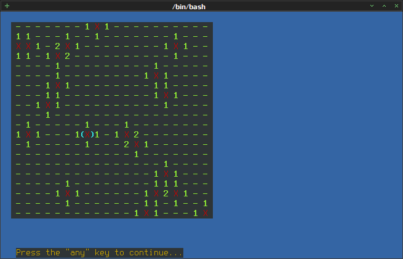Click the cyan opening parenthesis cursor marker
Viewport: 403px width, 259px height.
(82, 134)
